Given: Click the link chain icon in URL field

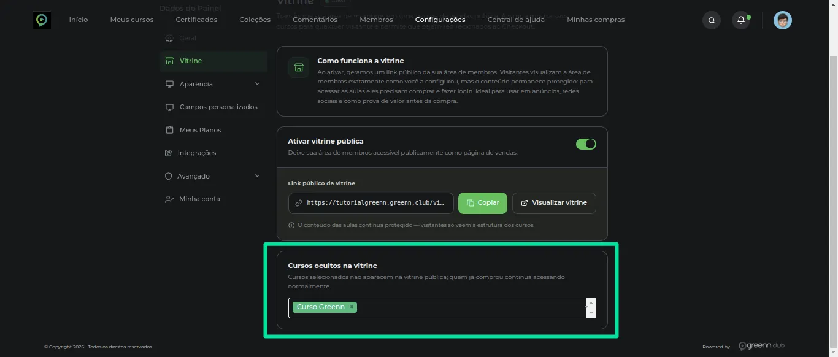Looking at the screenshot, I should (x=299, y=203).
